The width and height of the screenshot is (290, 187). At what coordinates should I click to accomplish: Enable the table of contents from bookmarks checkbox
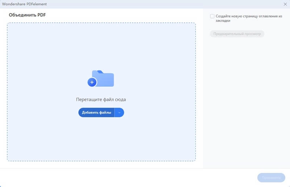tap(212, 16)
